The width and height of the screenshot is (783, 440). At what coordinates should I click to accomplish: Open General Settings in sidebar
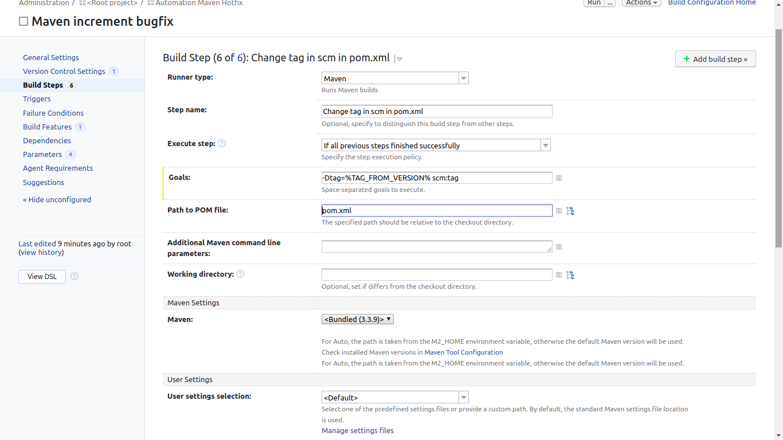coord(51,57)
